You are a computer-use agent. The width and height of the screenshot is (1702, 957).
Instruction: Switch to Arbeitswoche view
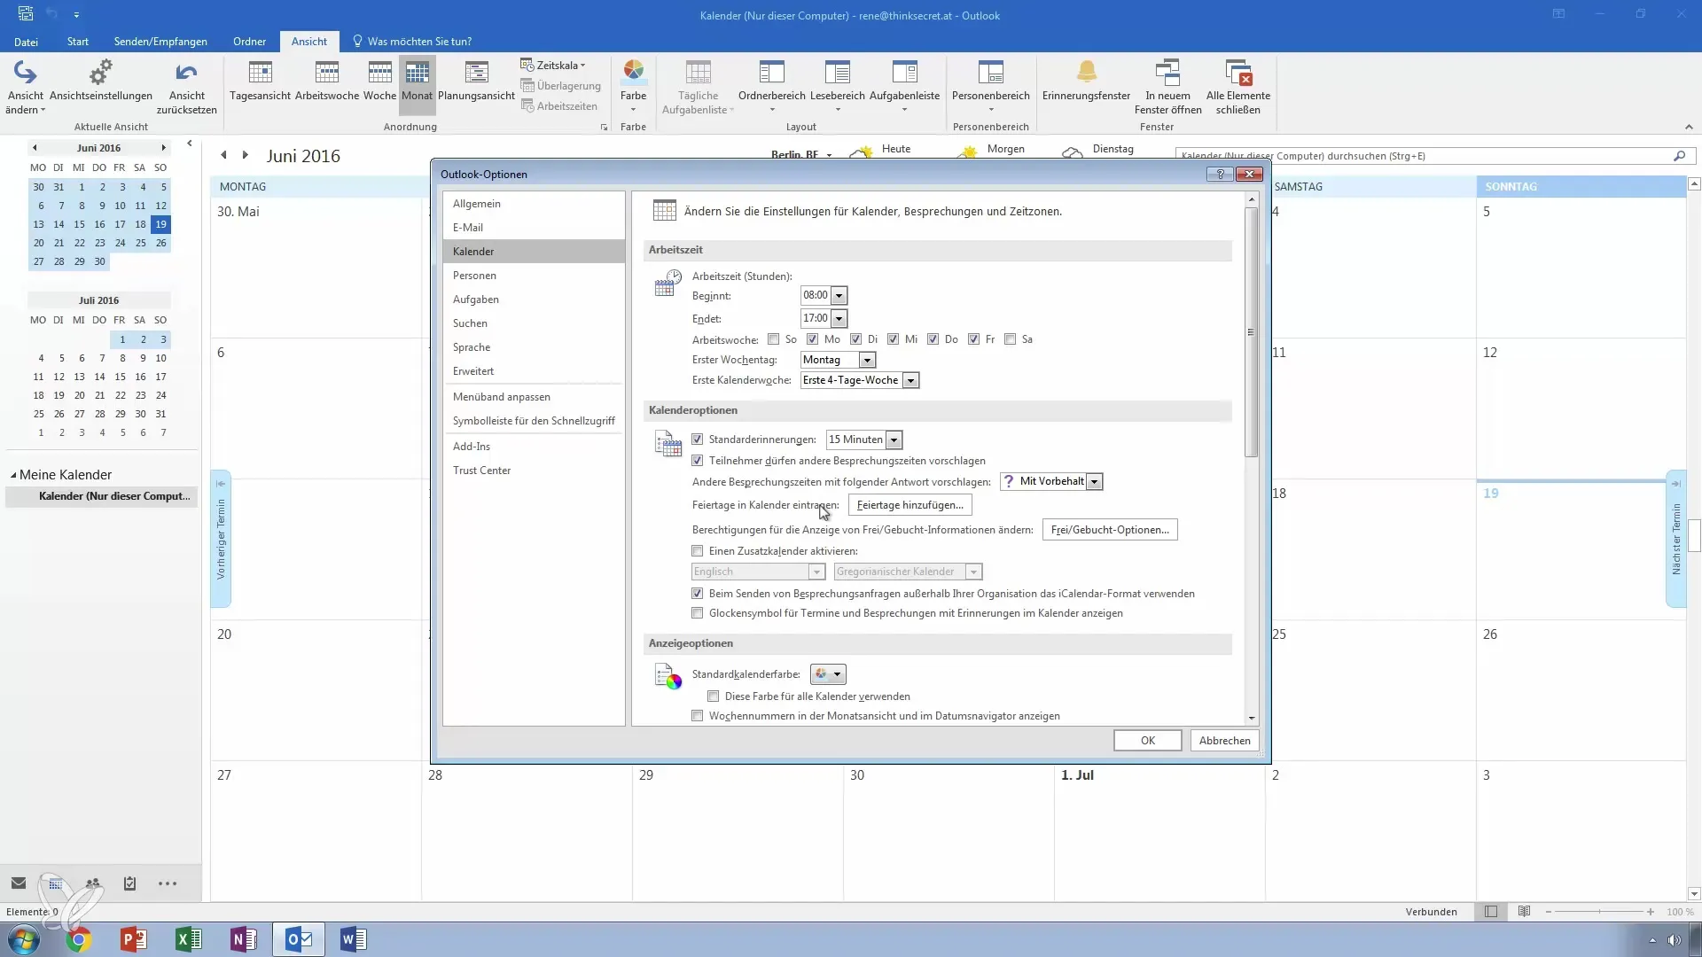327,80
